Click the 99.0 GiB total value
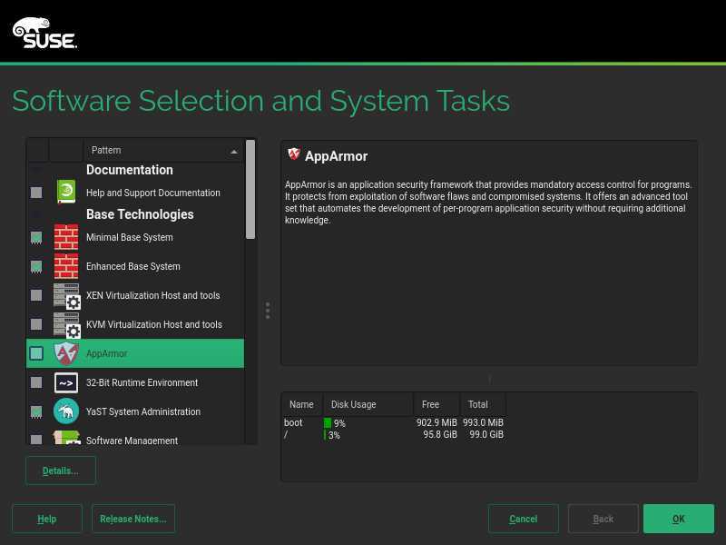 point(486,435)
